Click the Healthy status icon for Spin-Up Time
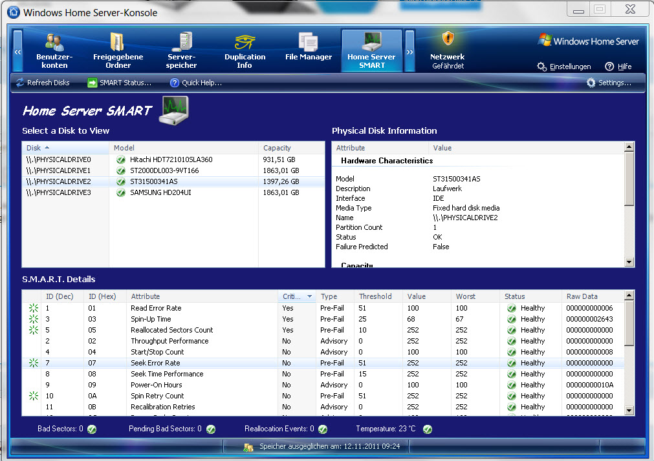 point(511,319)
